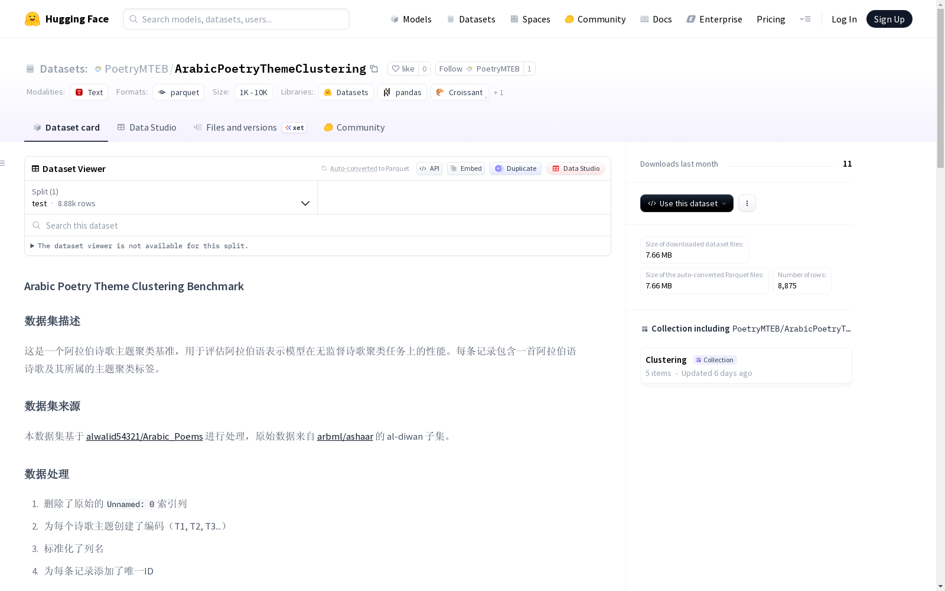
Task: Open Data Studio from the viewer header
Action: (x=575, y=168)
